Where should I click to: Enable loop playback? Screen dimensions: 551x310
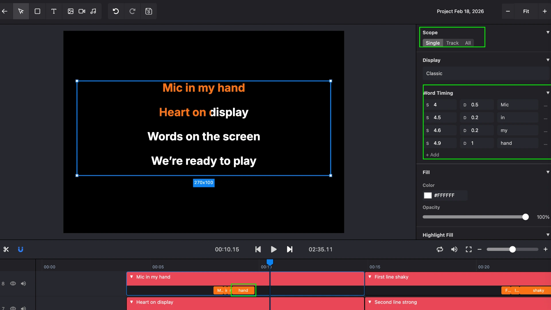pos(440,249)
